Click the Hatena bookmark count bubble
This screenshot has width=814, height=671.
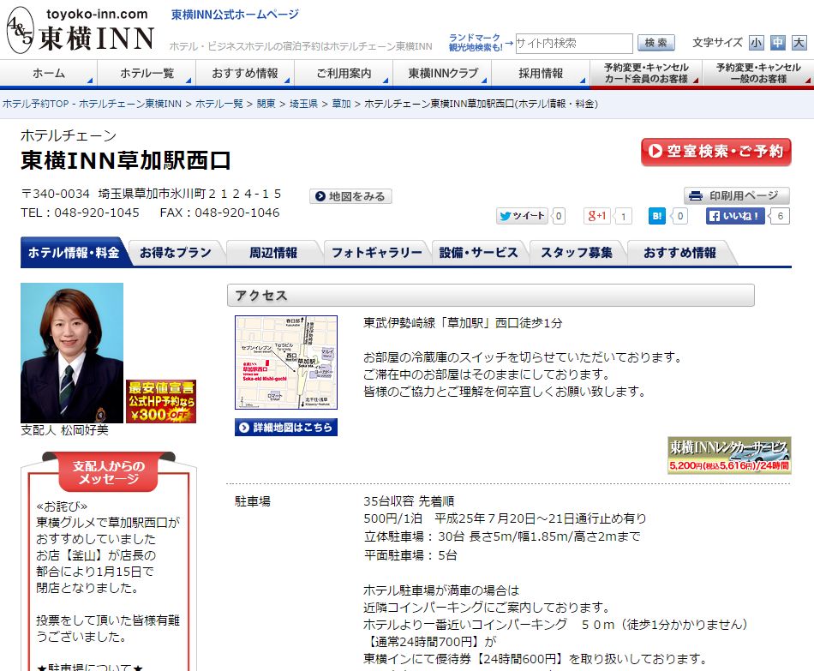[x=680, y=216]
